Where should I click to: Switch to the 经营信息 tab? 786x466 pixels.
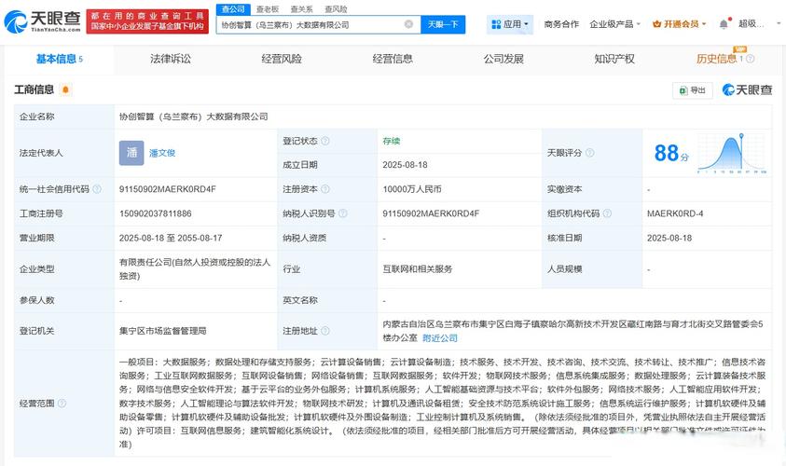click(393, 59)
